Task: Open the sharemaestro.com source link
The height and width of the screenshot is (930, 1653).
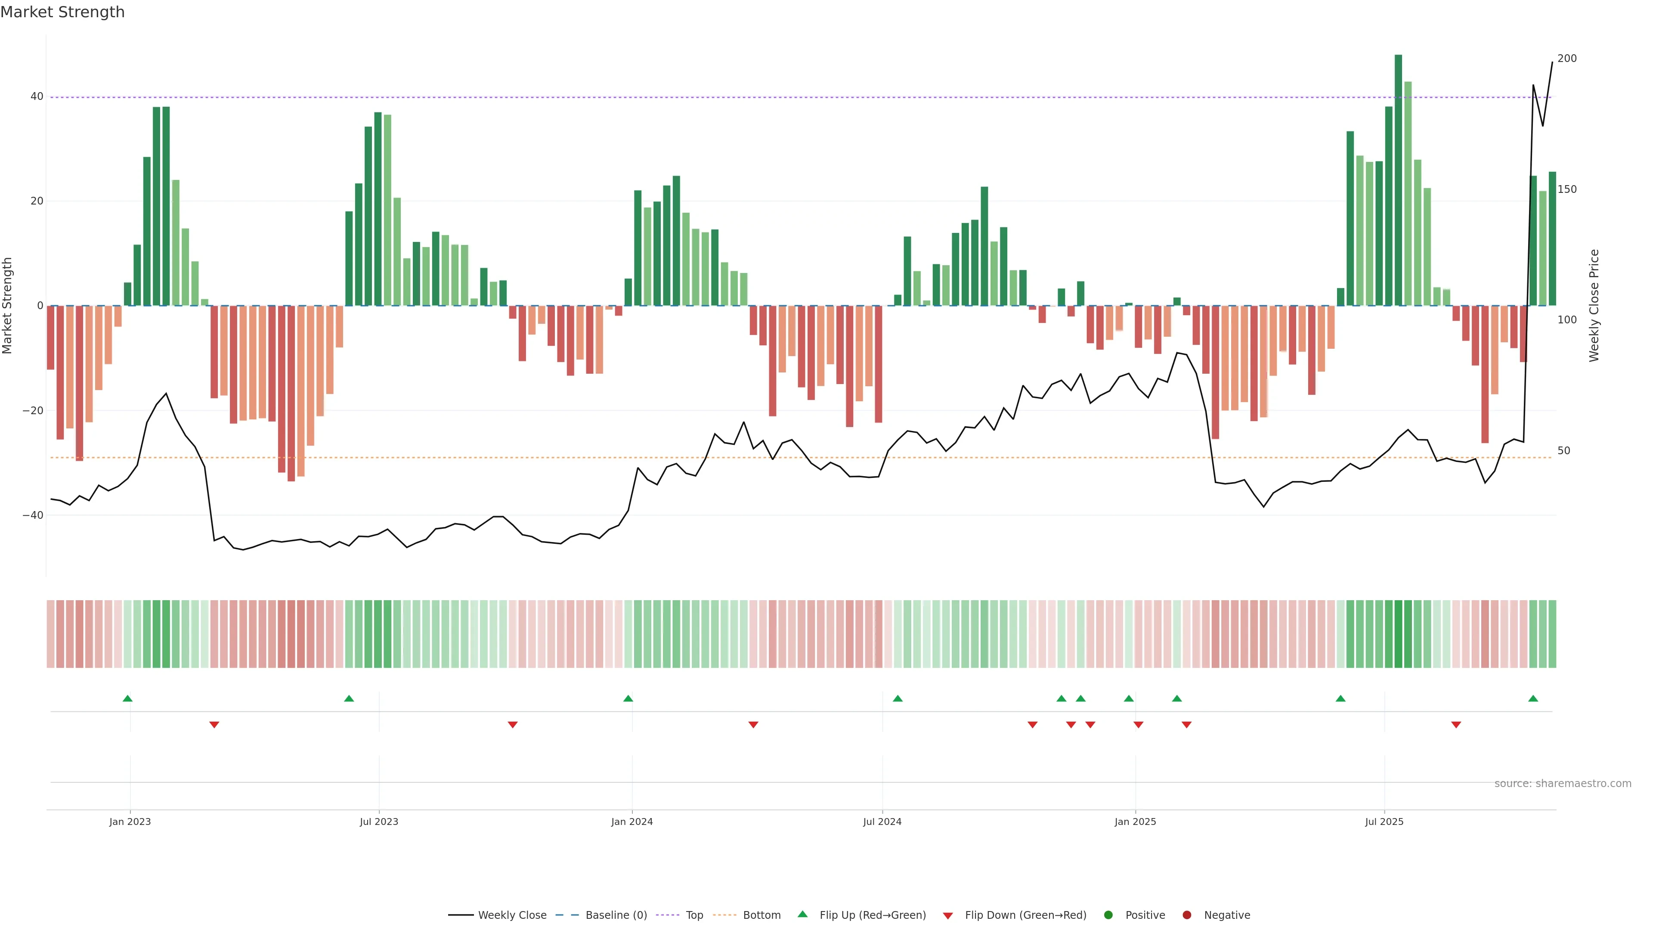Action: [x=1563, y=784]
